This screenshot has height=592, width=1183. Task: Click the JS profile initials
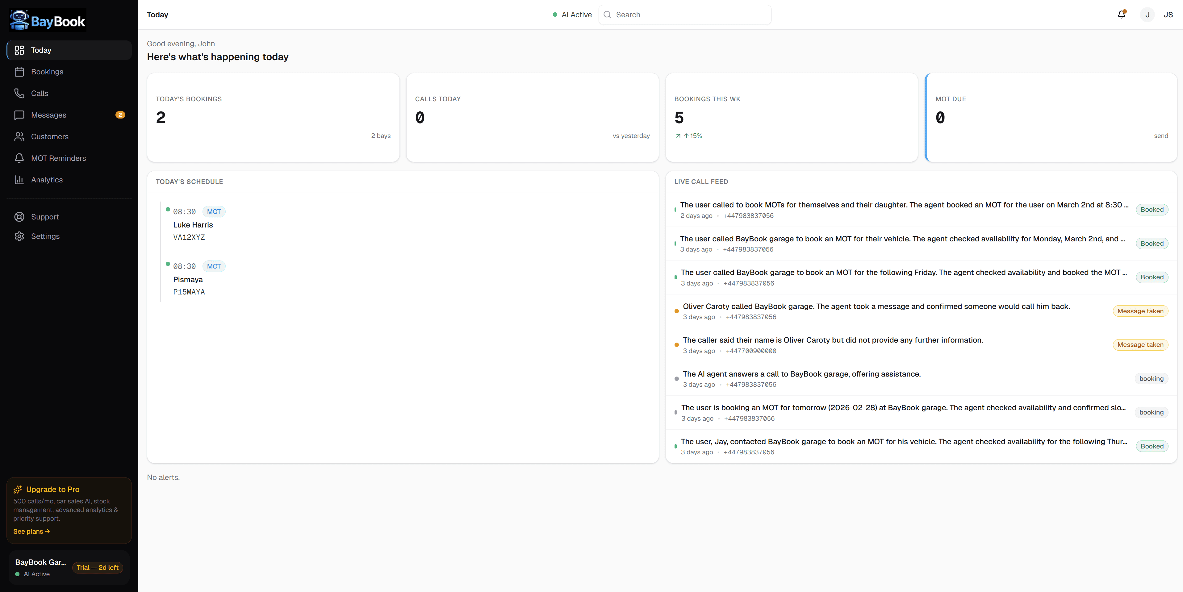(1168, 14)
